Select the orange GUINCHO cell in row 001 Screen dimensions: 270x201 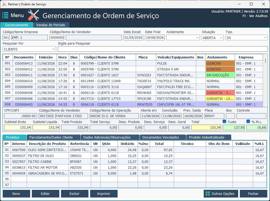[220, 63]
